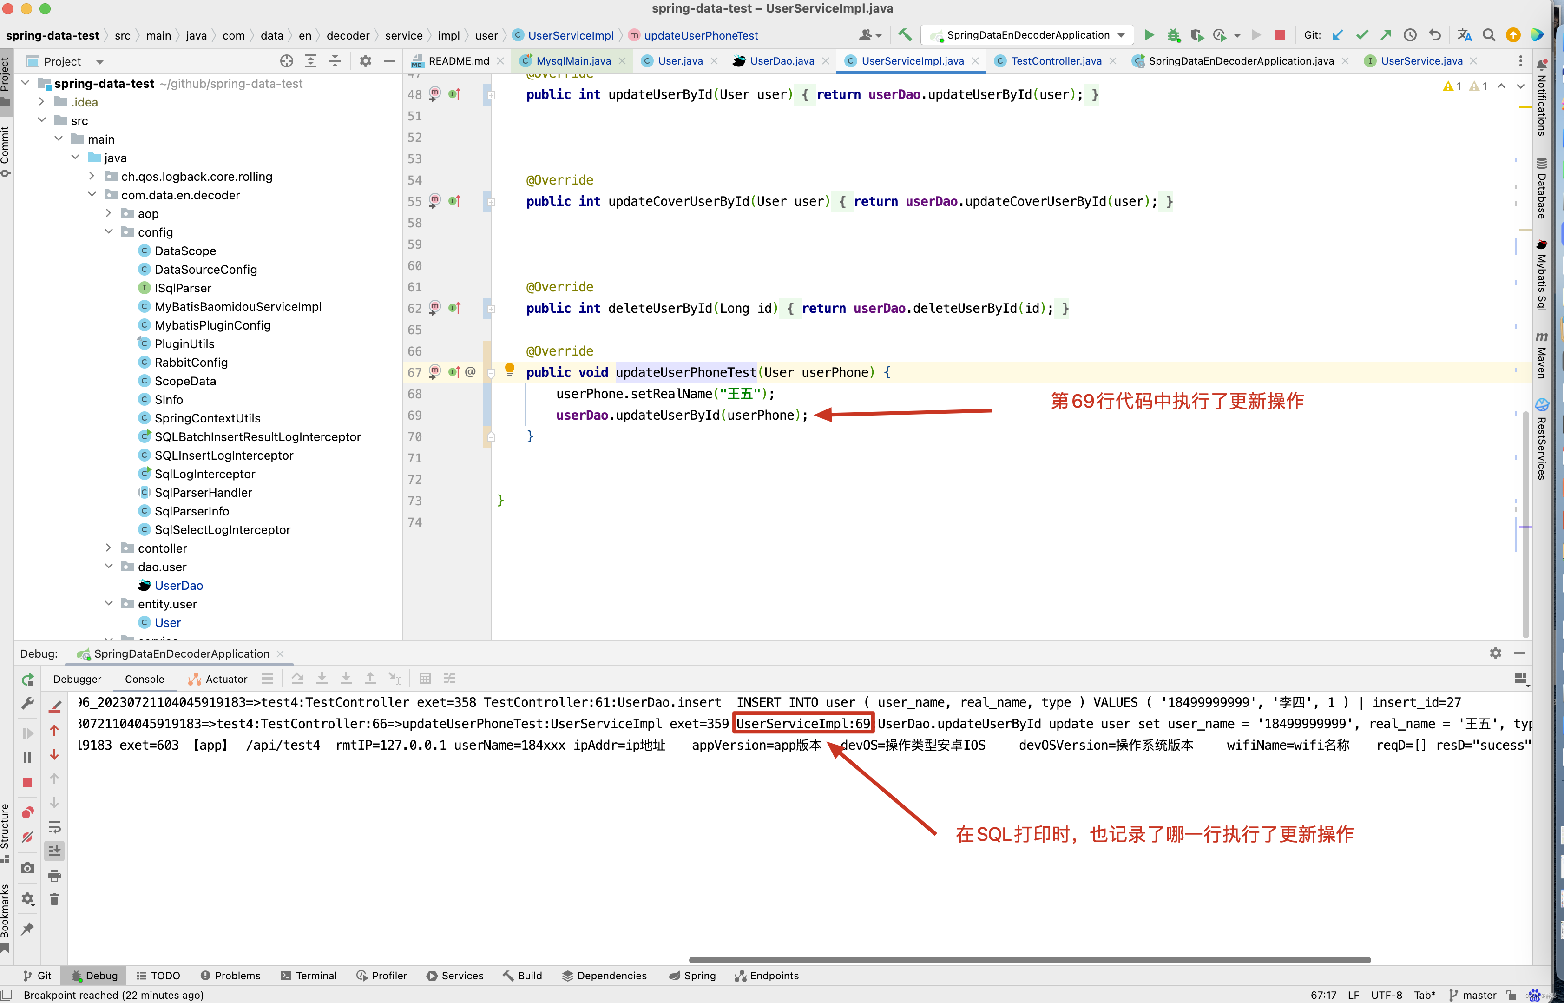
Task: Open the README.md tab
Action: coord(459,61)
